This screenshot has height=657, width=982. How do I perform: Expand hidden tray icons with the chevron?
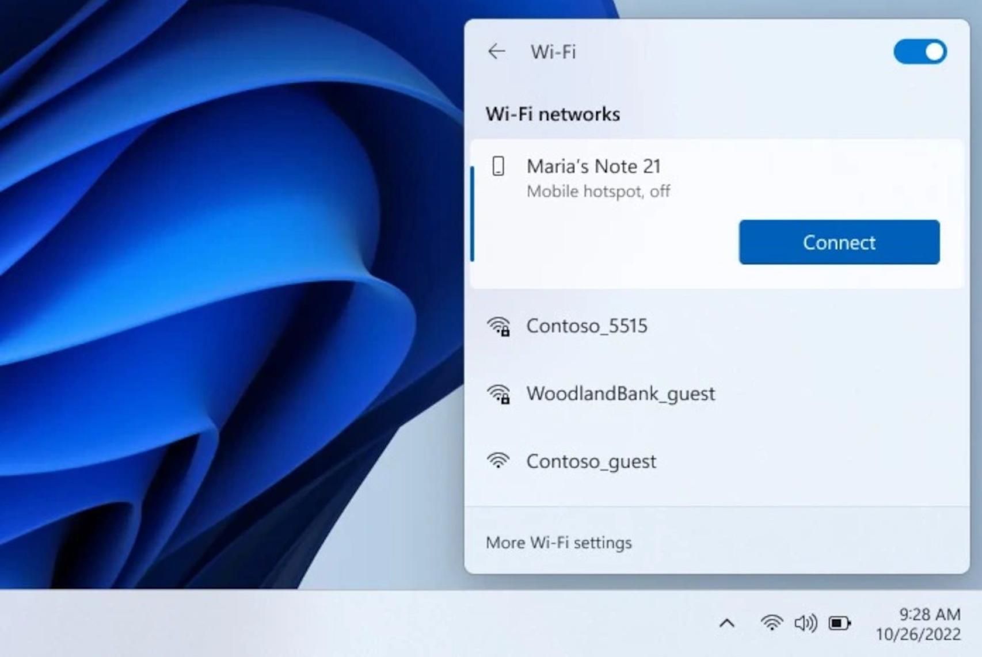click(x=728, y=622)
